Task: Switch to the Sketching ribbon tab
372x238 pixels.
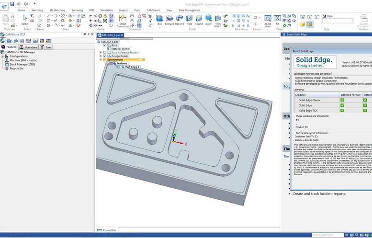Action: pyautogui.click(x=37, y=10)
